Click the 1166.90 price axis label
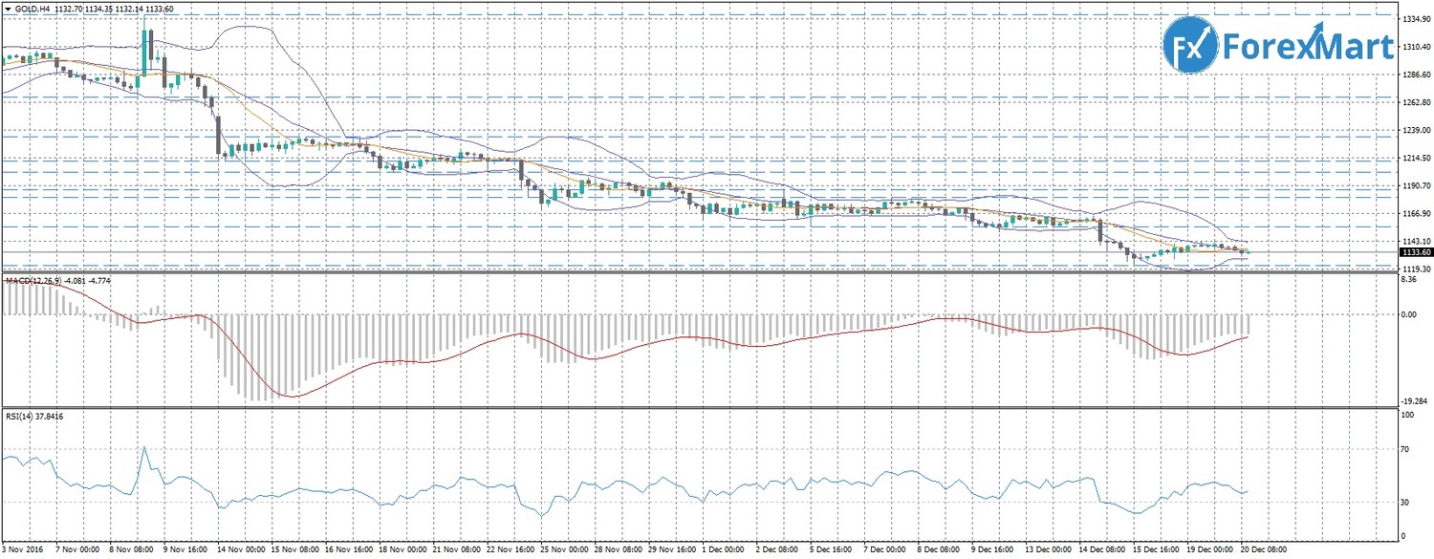Screen dimensions: 1434x559 [1414, 213]
